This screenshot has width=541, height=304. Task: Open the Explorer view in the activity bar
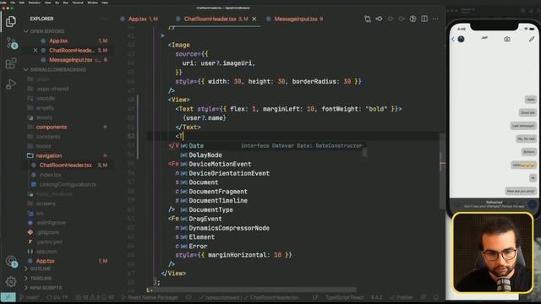pyautogui.click(x=11, y=21)
